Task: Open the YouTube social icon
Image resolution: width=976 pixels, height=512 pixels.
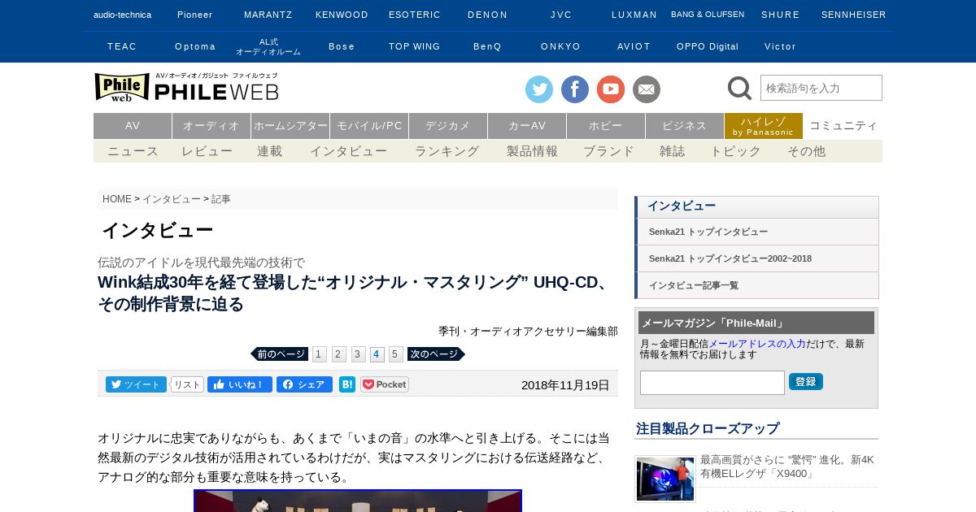Action: (611, 89)
